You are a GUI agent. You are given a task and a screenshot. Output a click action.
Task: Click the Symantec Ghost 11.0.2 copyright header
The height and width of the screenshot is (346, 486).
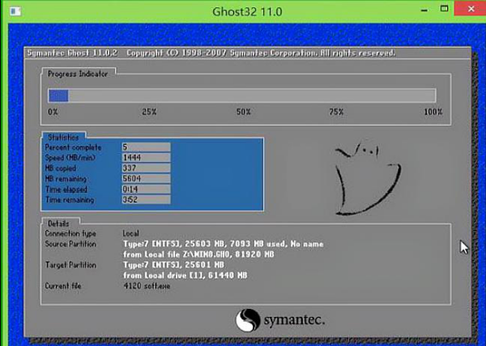pyautogui.click(x=211, y=53)
